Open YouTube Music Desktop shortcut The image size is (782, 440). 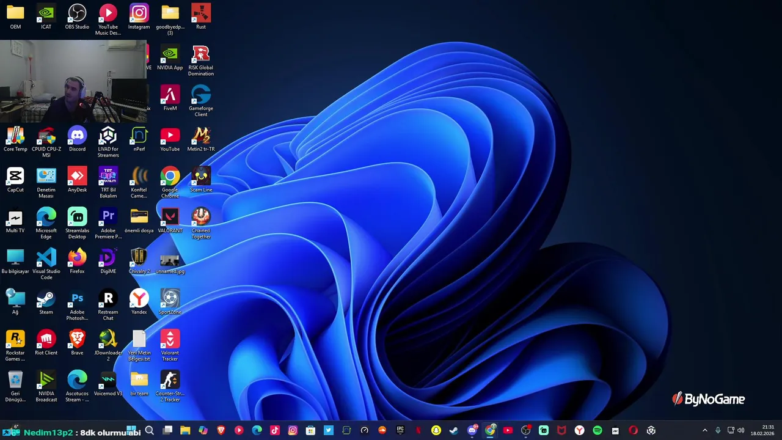(x=108, y=20)
